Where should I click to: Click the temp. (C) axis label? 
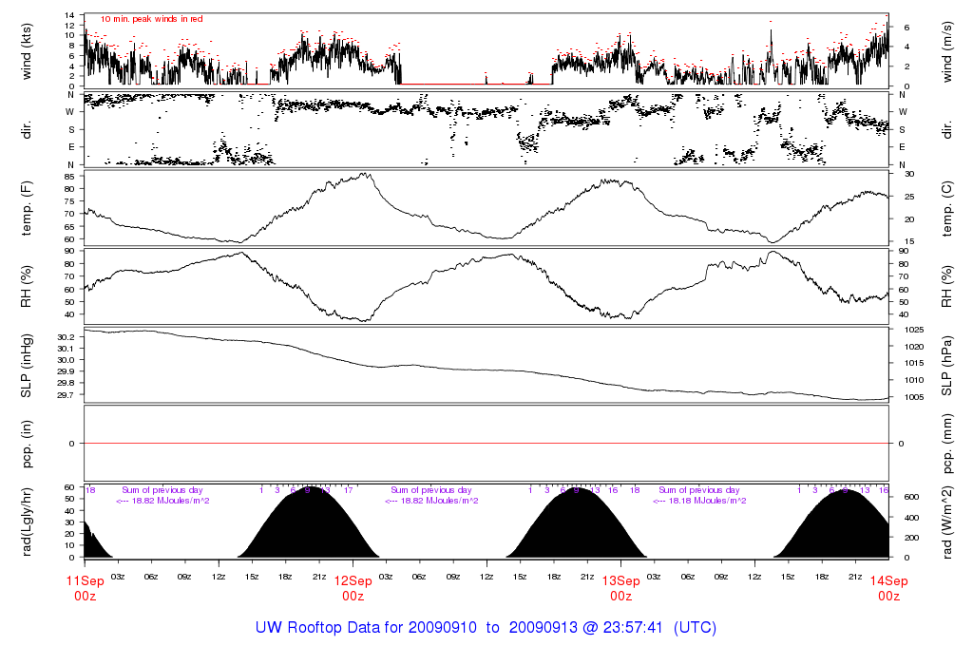click(x=947, y=208)
